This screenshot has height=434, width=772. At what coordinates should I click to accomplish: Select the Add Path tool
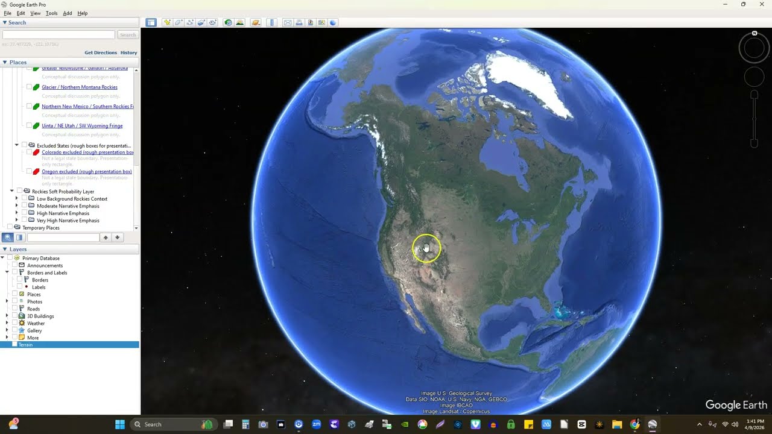click(x=190, y=22)
